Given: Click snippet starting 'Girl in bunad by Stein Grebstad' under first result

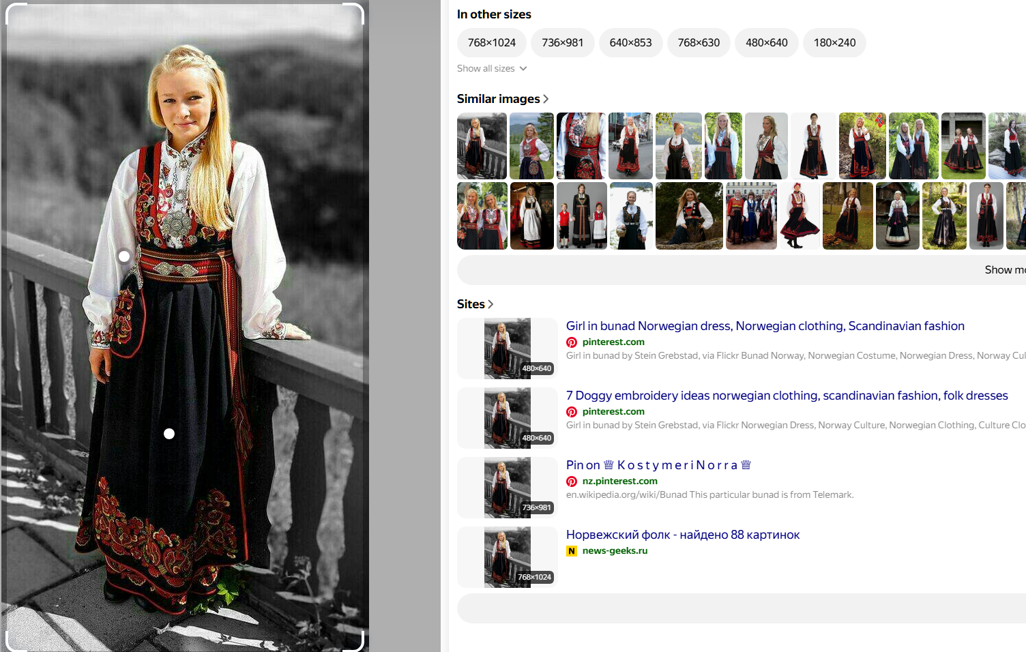Looking at the screenshot, I should point(796,356).
